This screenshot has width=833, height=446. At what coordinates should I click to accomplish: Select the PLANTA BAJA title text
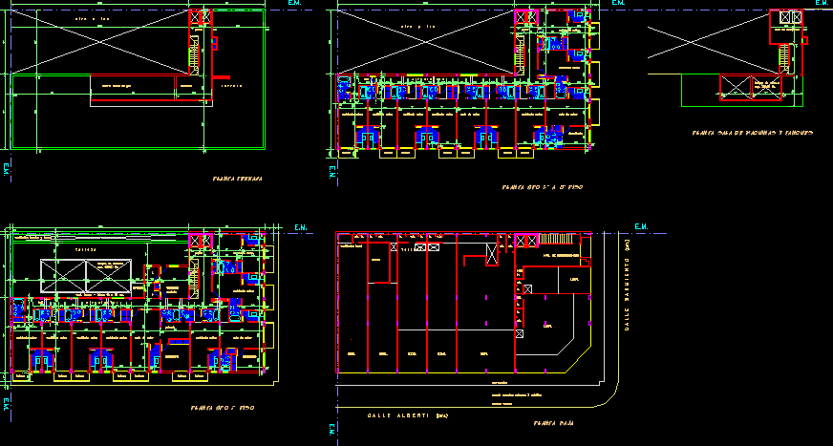[x=553, y=421]
